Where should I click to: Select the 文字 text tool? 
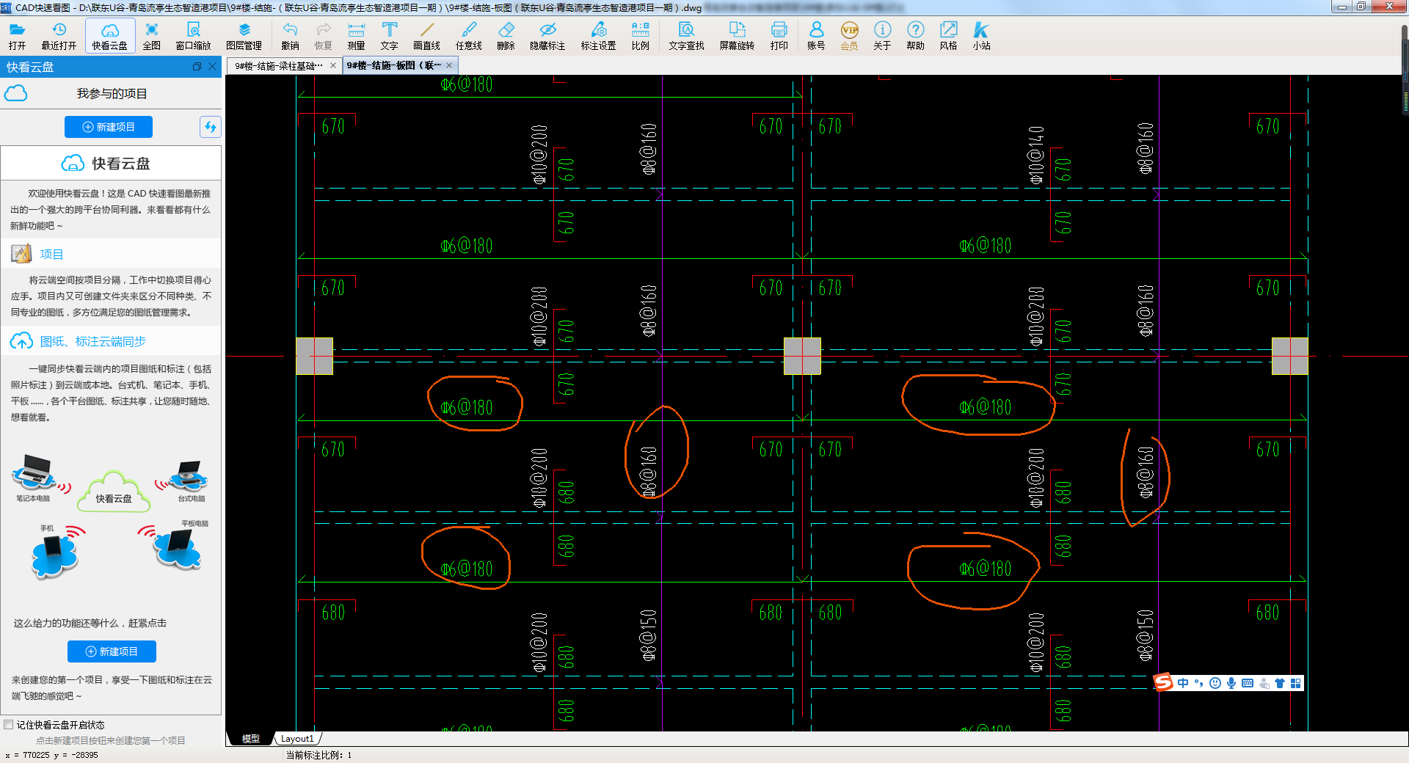(x=390, y=35)
